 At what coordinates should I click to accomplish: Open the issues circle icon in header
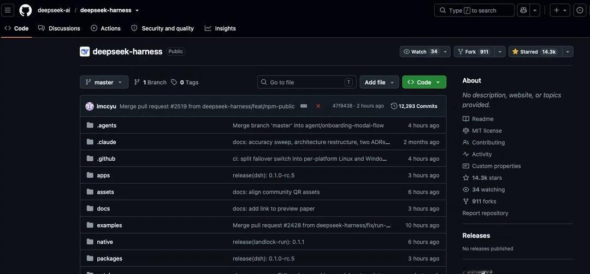[x=580, y=10]
